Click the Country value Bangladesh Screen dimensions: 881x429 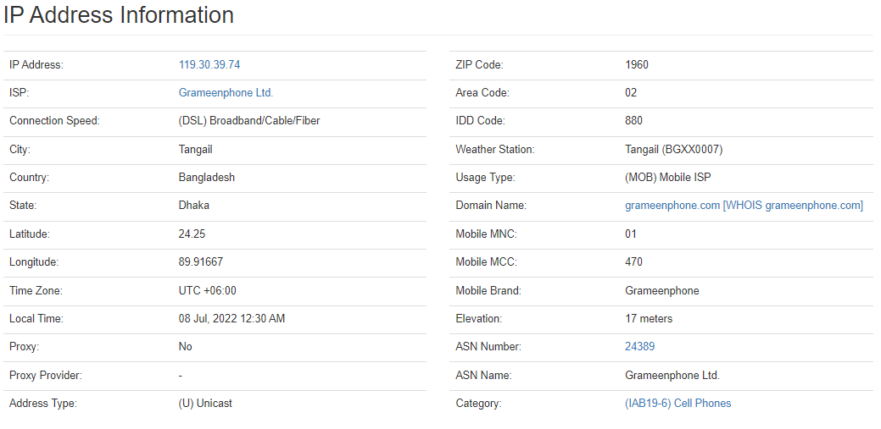click(x=206, y=177)
